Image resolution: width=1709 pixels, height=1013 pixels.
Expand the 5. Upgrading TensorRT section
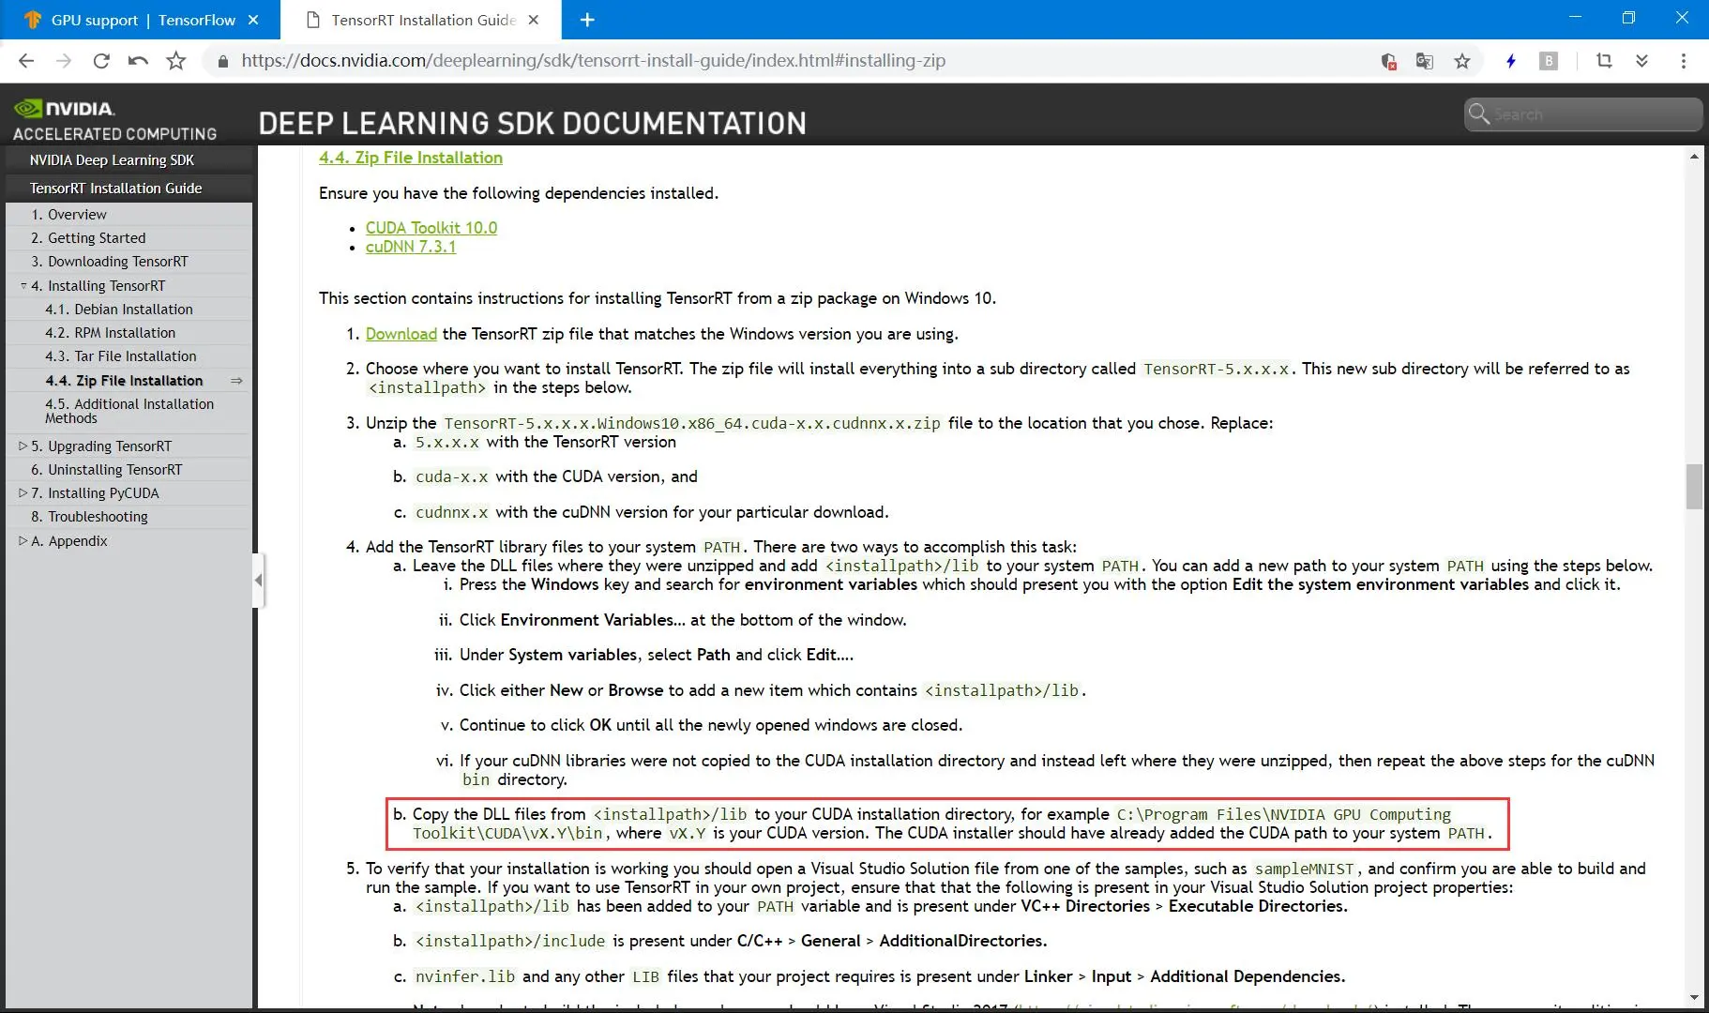pyautogui.click(x=23, y=446)
